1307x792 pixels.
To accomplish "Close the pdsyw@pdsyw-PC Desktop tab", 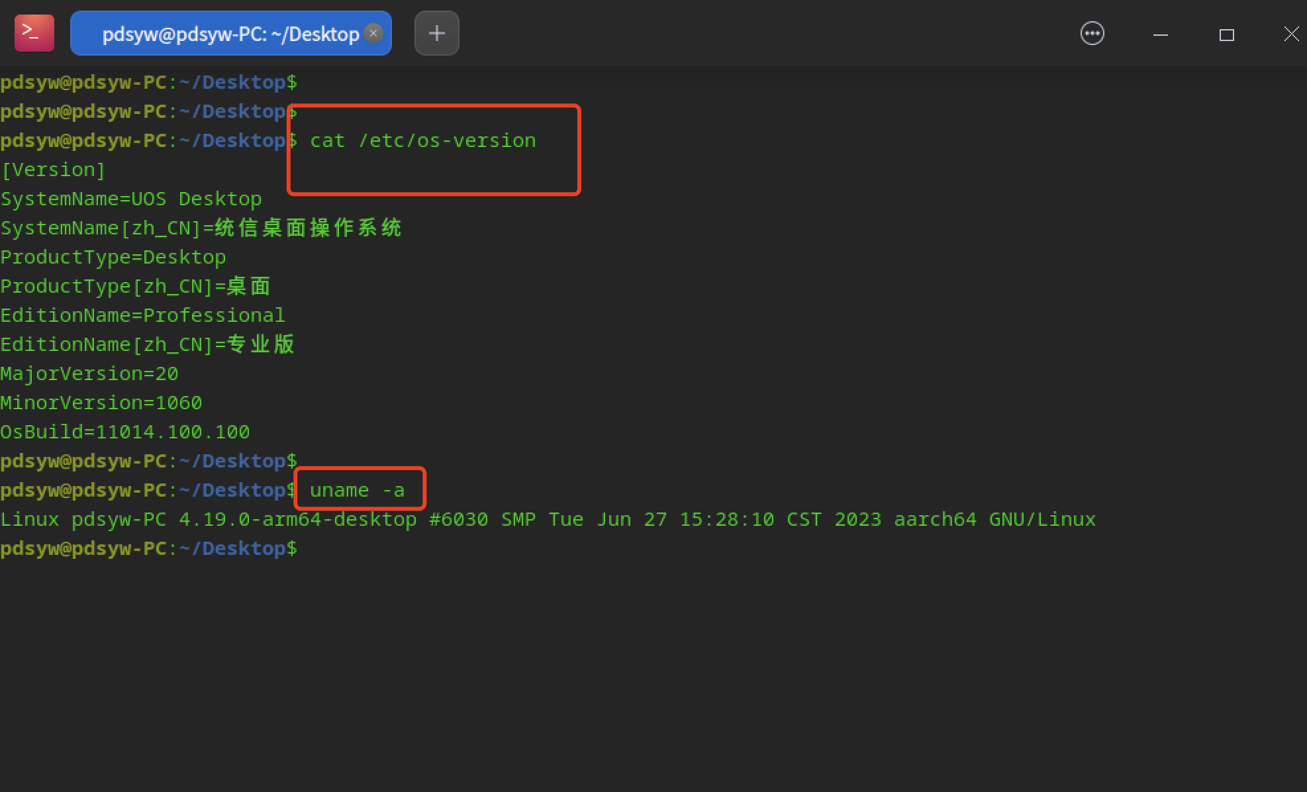I will pos(373,33).
